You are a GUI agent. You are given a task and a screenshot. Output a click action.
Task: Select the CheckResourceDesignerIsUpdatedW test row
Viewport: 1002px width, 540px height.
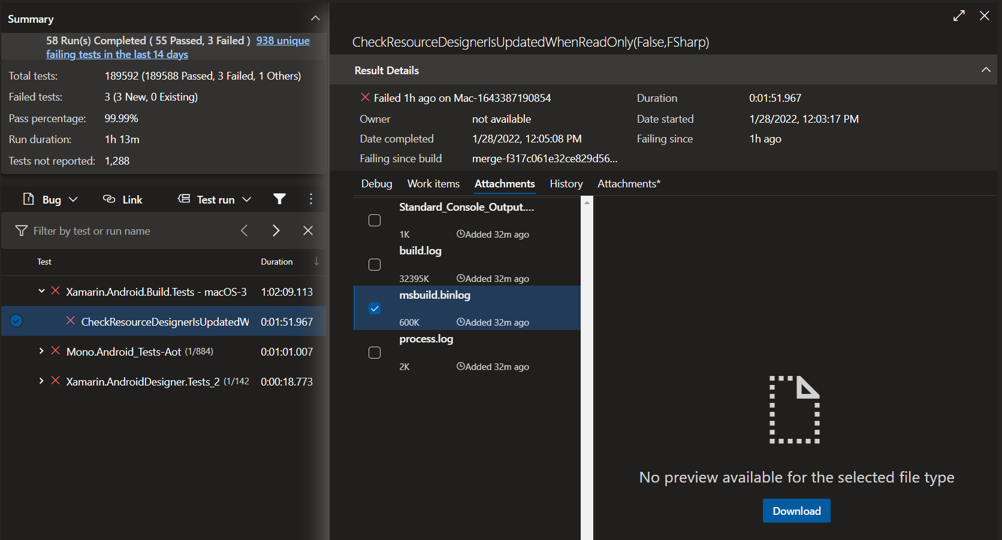(x=164, y=321)
